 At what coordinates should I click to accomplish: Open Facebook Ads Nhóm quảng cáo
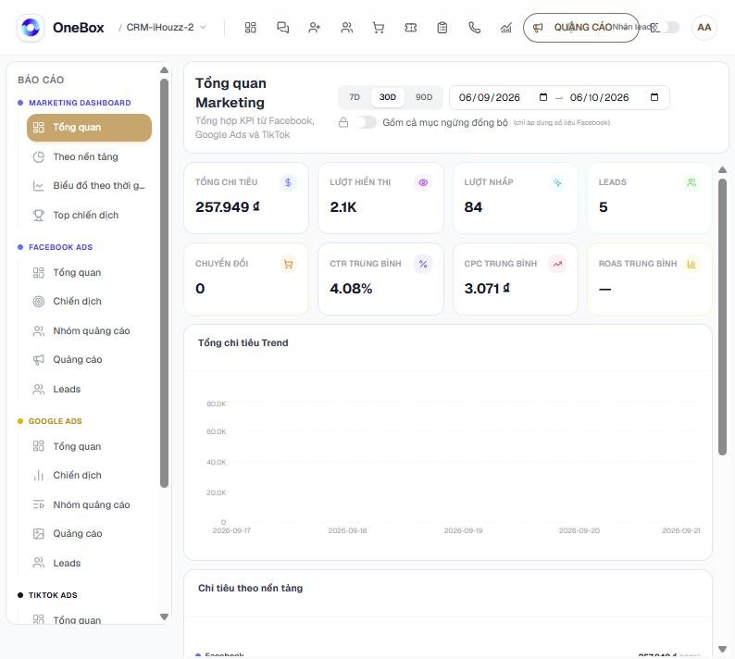click(89, 331)
